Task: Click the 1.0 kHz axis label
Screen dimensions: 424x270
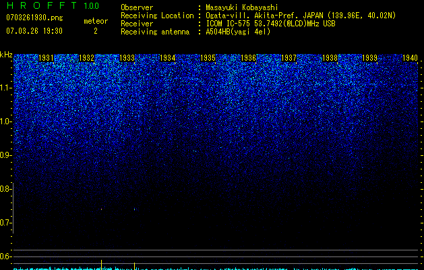Action: 6,122
